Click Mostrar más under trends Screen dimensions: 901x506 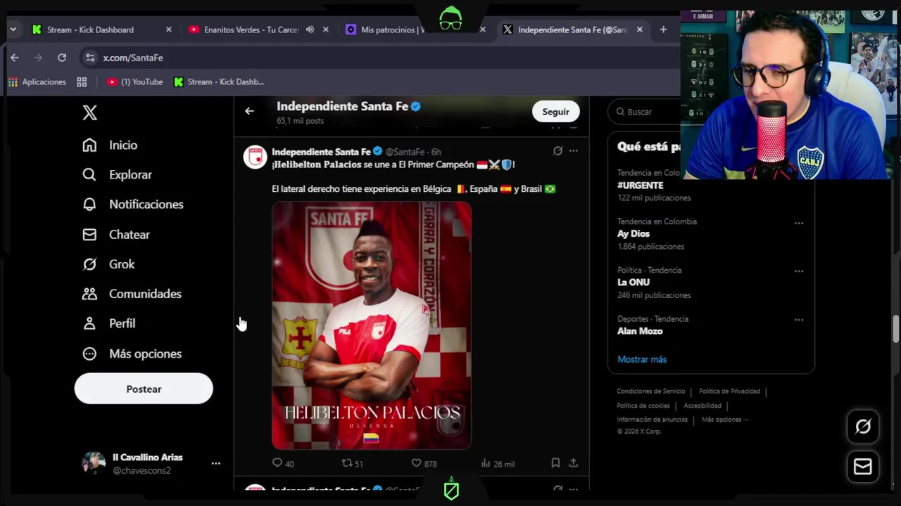pos(642,359)
